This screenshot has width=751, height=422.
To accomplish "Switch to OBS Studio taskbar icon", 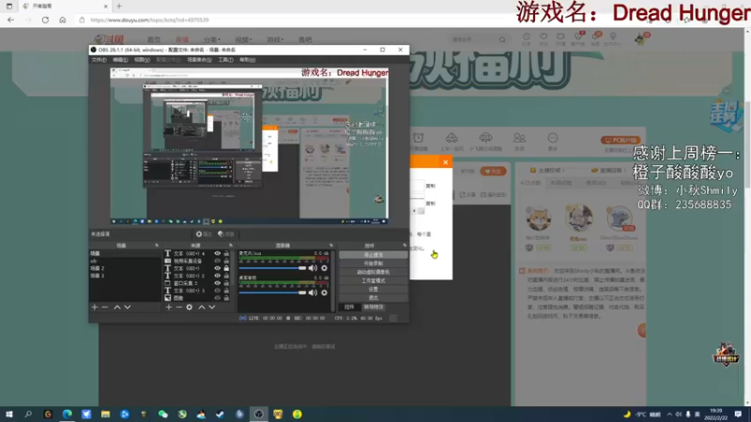I will point(259,414).
